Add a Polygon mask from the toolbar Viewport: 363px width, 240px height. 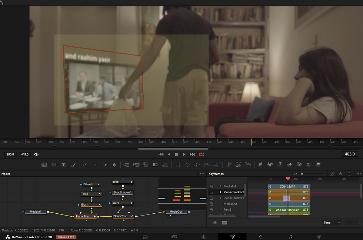point(197,164)
